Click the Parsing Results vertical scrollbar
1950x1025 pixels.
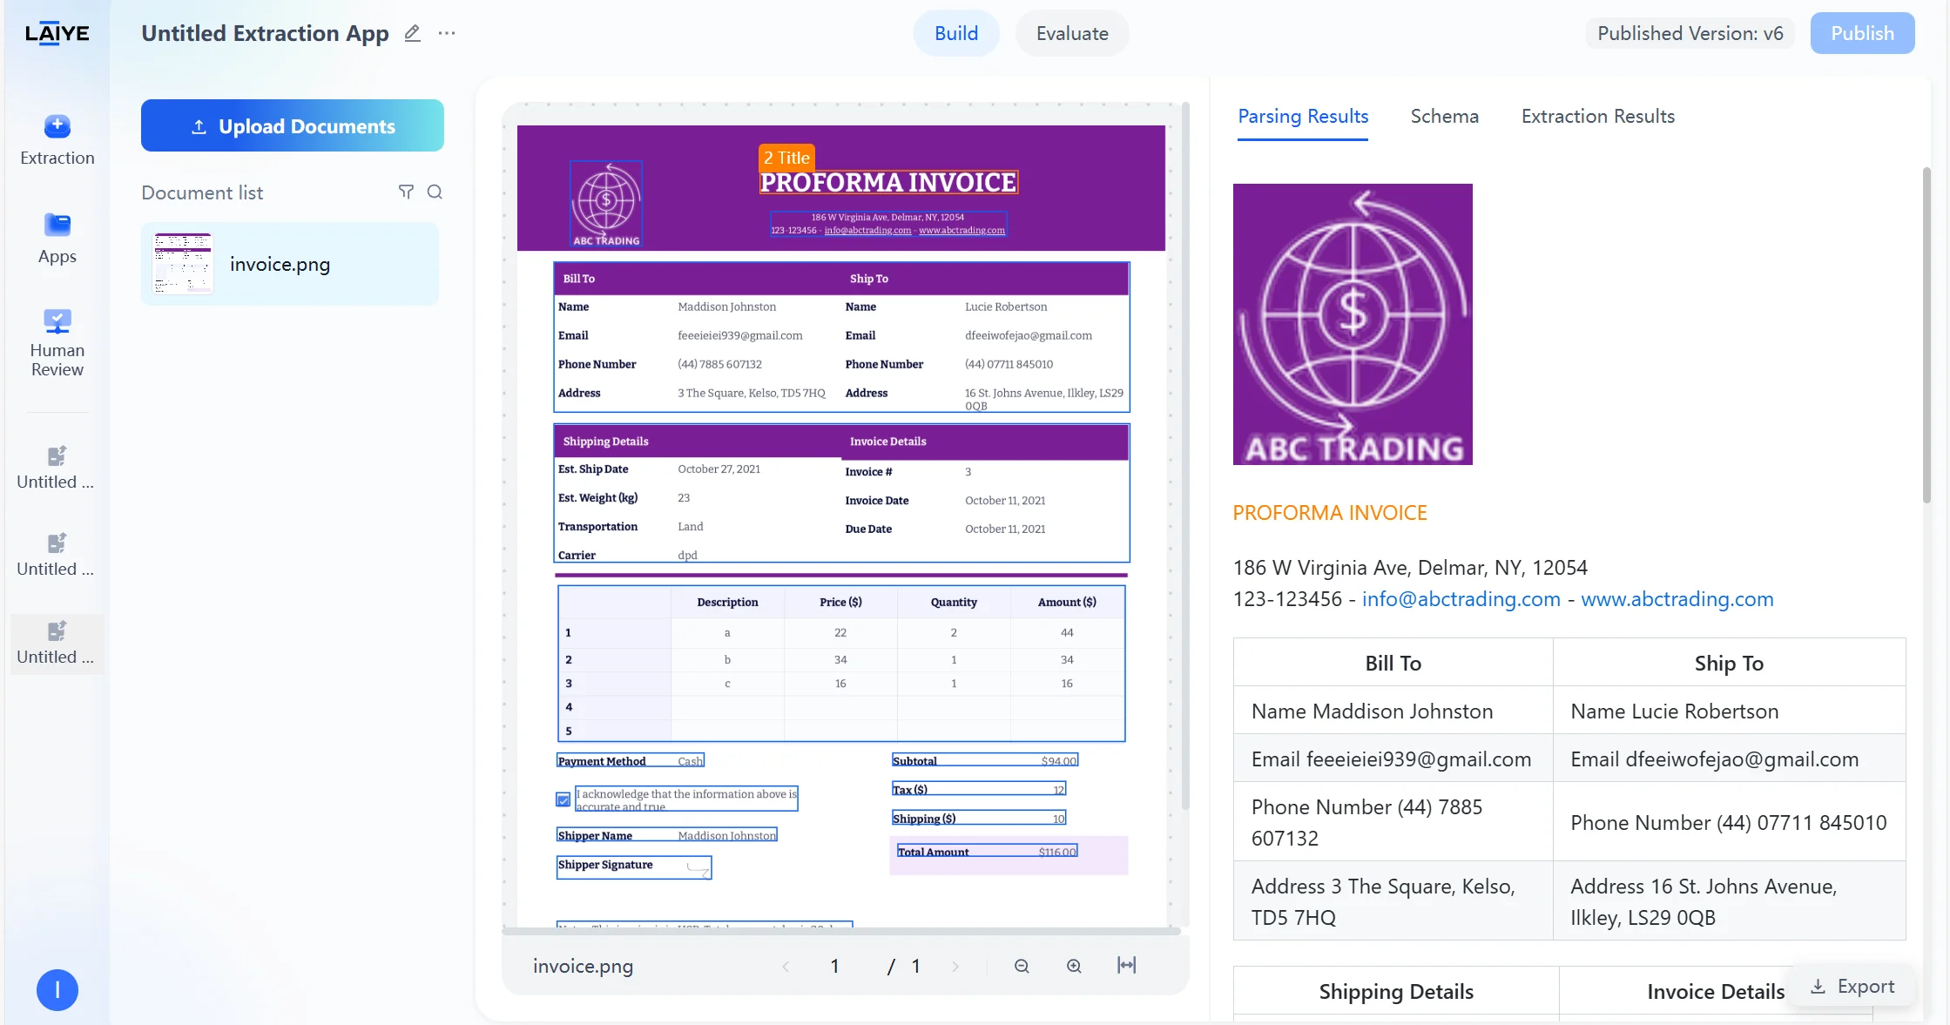pos(1926,334)
